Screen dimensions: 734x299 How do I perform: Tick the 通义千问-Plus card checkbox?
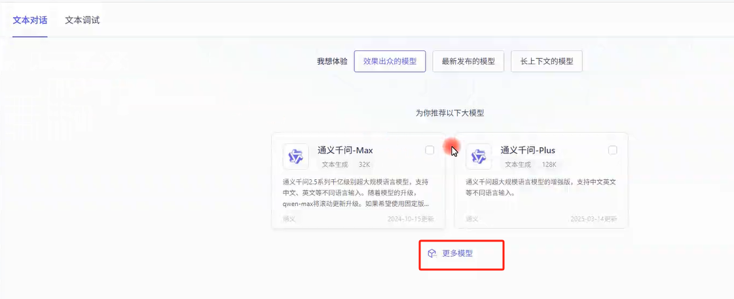tap(612, 150)
